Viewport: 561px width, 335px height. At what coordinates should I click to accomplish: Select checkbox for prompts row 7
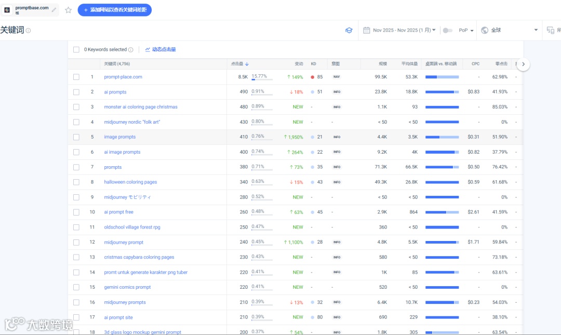76,167
